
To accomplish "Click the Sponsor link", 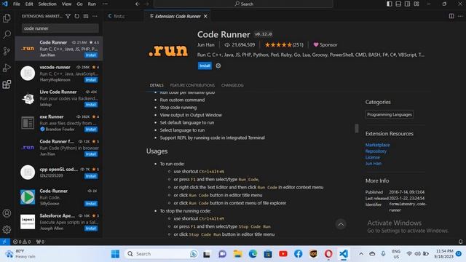I will point(325,45).
